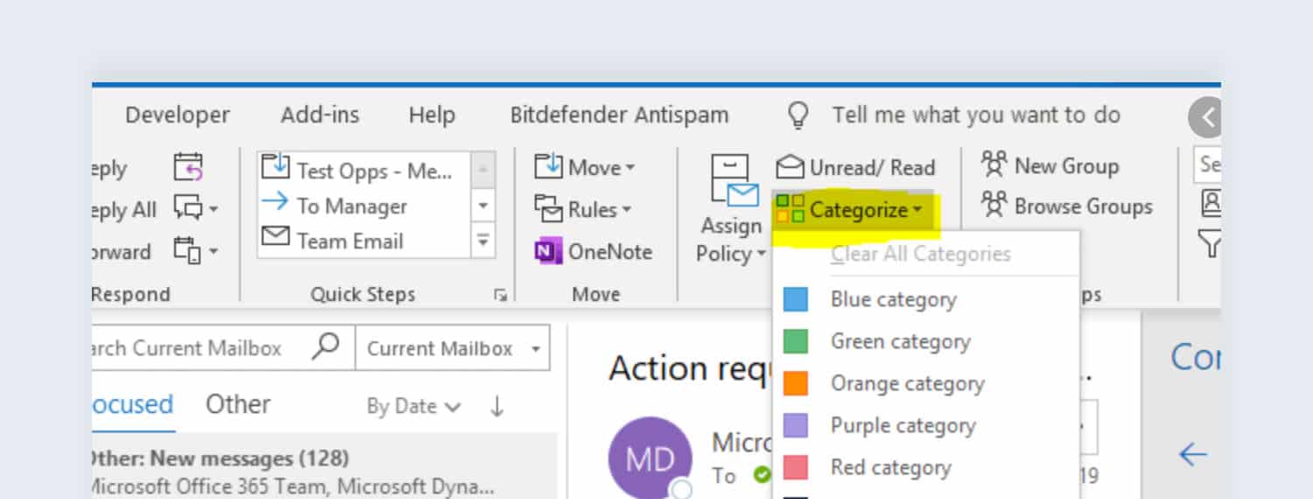Click the Move folder icon
1313x499 pixels.
[x=548, y=165]
